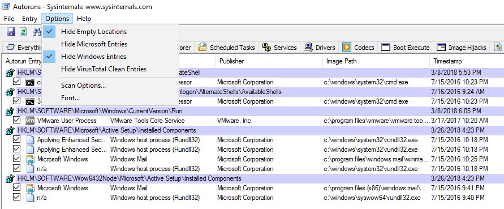The image size is (504, 209).
Task: Open the File menu
Action: (9, 19)
